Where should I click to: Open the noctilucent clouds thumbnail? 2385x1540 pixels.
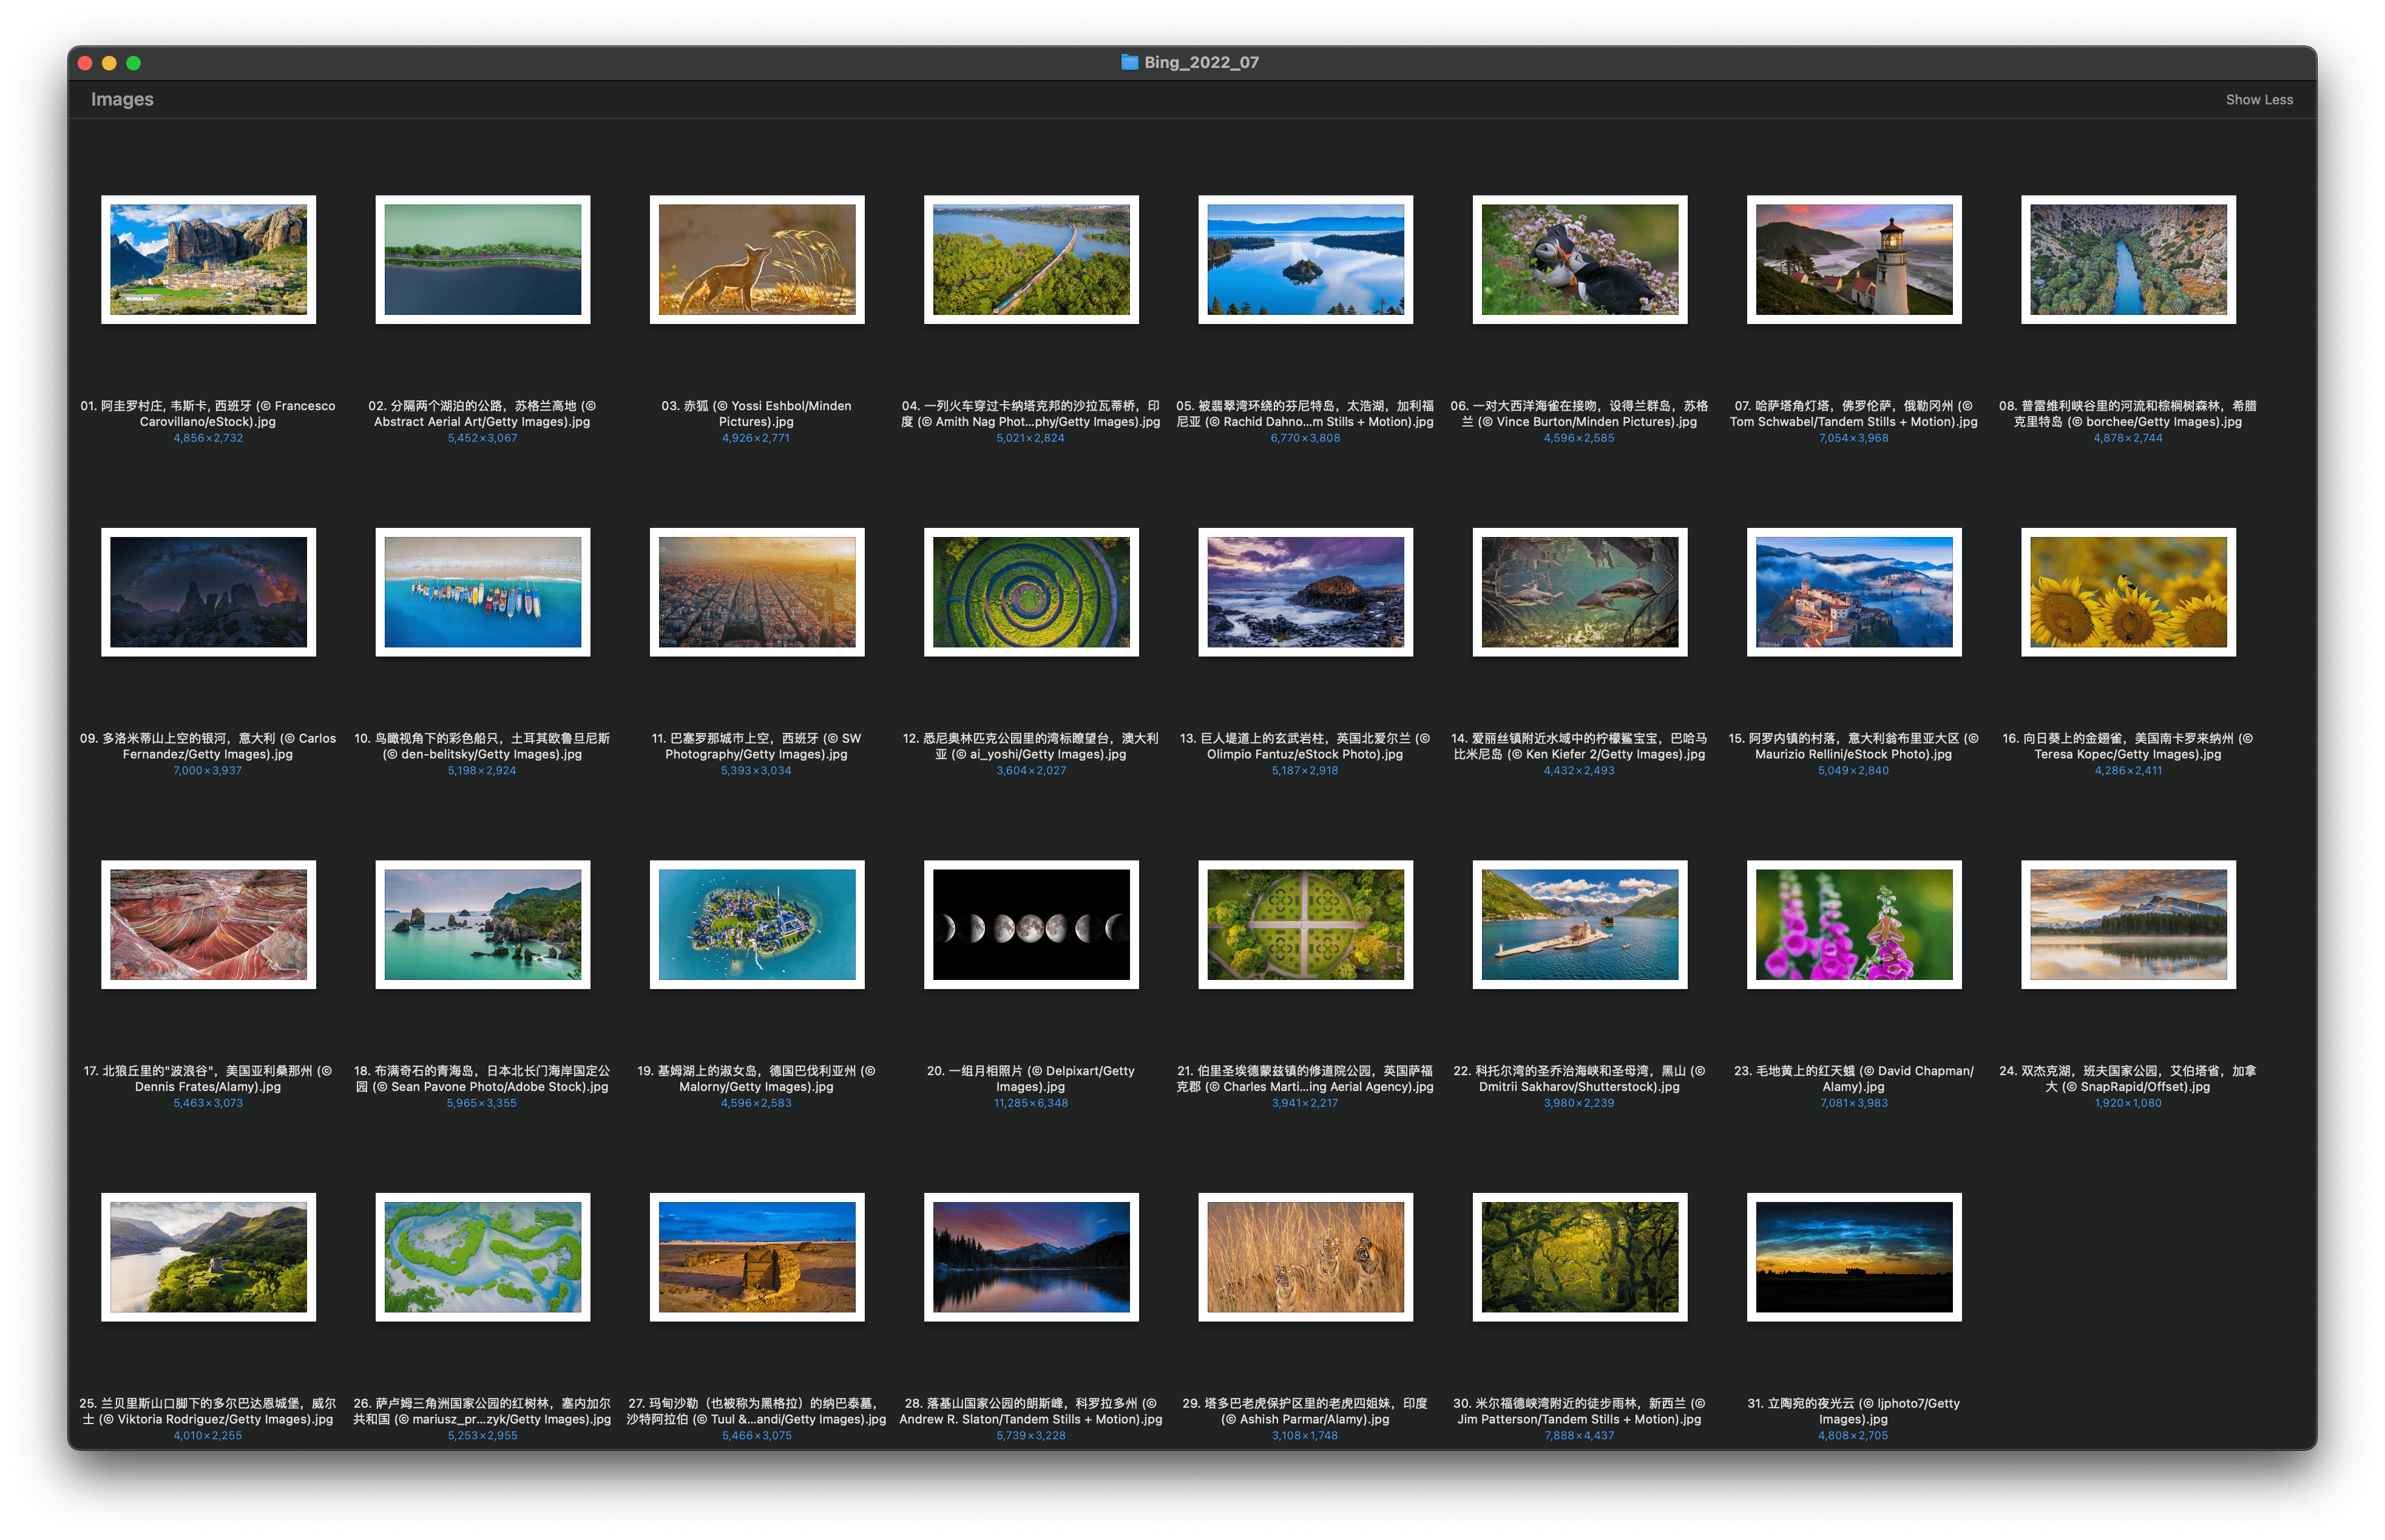(x=1853, y=1257)
